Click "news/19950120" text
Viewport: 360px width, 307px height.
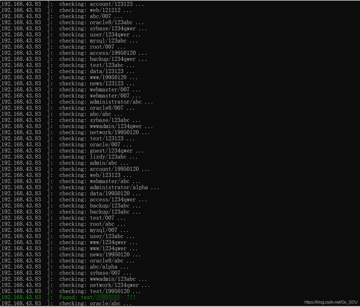(x=110, y=254)
